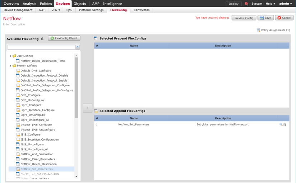Click the Selected Prepend FlexConfigs icon
The height and width of the screenshot is (183, 296).
[x=96, y=38]
